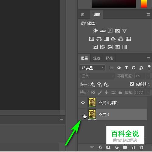Toggle the layer filtering switch
Screen dimensions: 152x152
149,67
